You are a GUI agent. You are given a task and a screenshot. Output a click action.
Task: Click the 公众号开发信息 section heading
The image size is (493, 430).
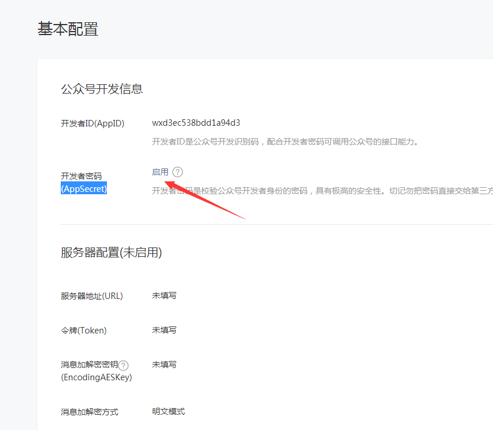(x=102, y=89)
